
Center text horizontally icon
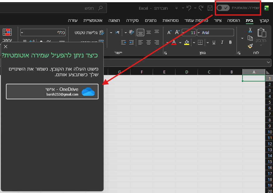(x=149, y=42)
